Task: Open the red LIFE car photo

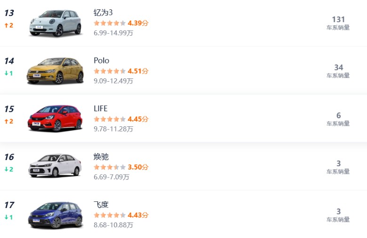Action: [55, 118]
